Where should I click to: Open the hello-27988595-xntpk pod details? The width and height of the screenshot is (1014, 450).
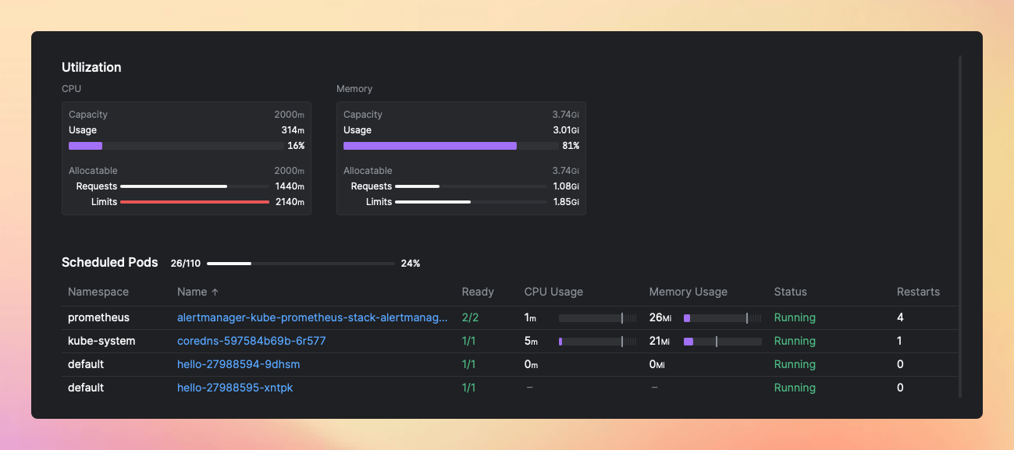tap(236, 388)
